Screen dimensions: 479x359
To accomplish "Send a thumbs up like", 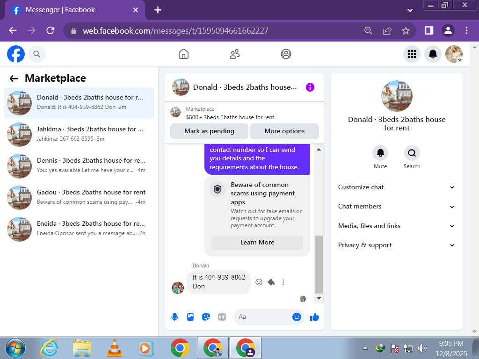I will pyautogui.click(x=314, y=317).
